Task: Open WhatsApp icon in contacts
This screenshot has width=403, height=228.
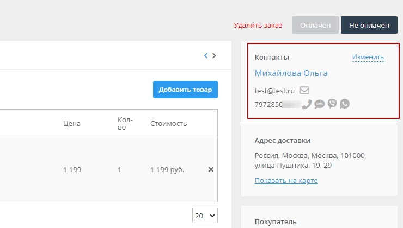Action: pyautogui.click(x=345, y=104)
